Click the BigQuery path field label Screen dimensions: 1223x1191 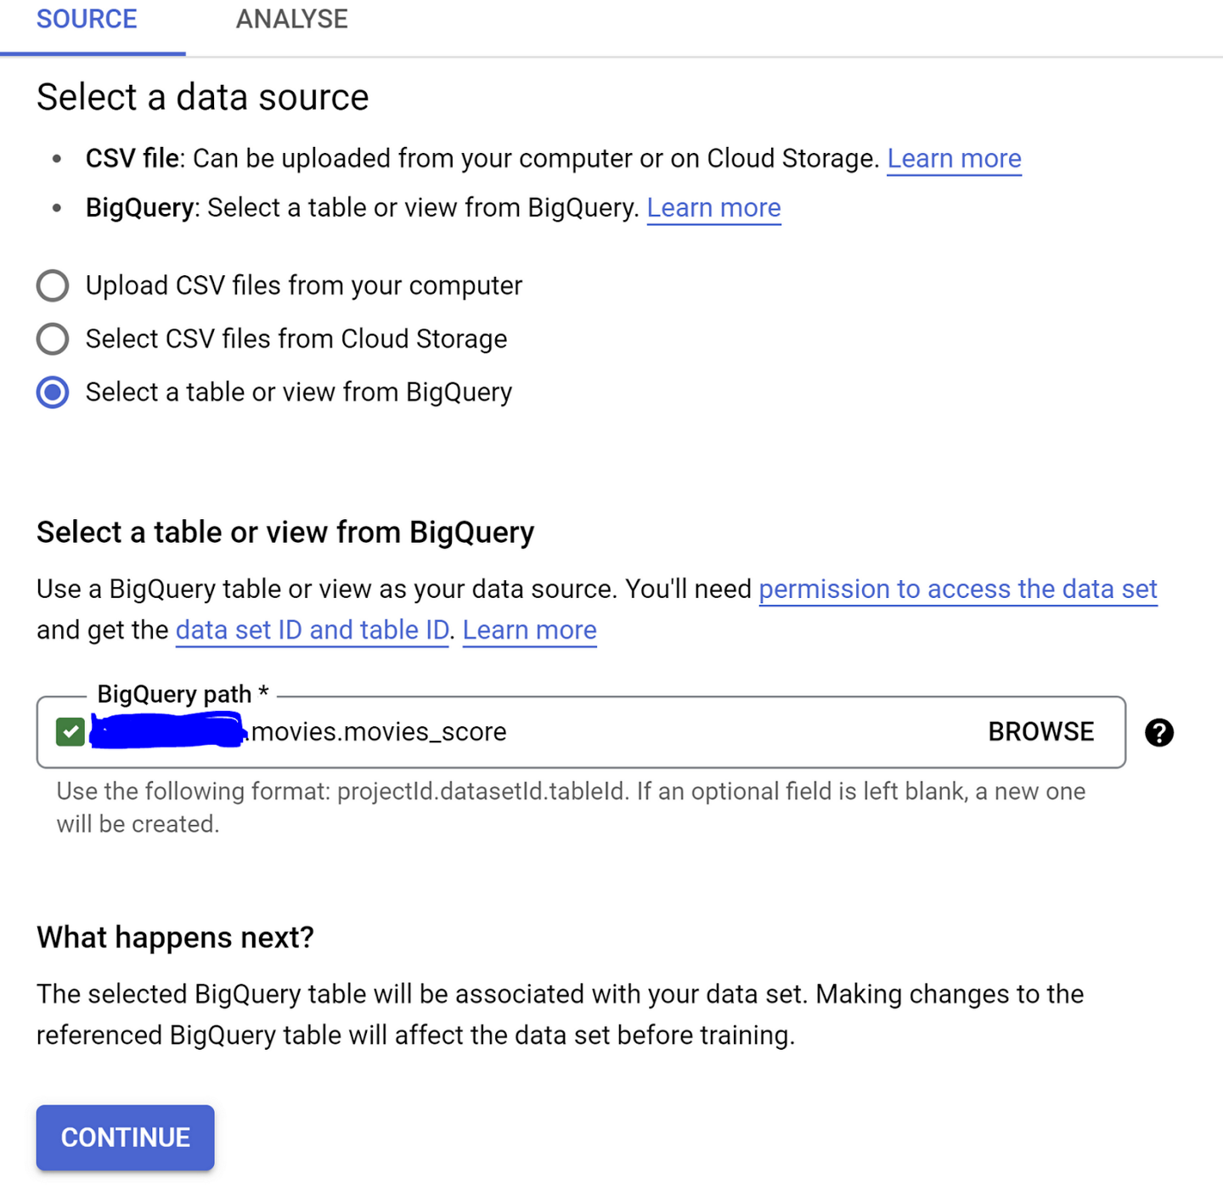click(x=180, y=694)
